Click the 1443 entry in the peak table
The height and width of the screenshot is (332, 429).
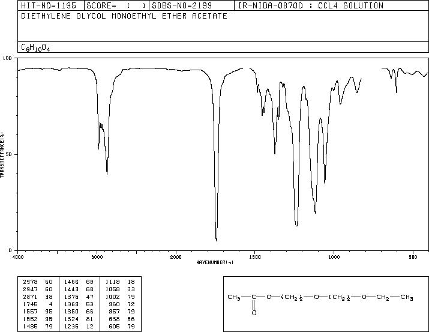[71, 289]
